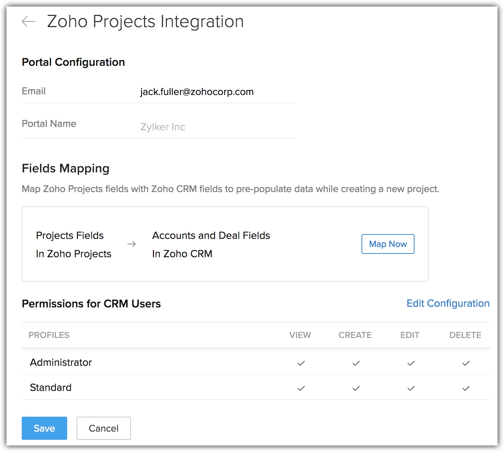Click the Administrator VIEW checkmark

click(x=301, y=363)
